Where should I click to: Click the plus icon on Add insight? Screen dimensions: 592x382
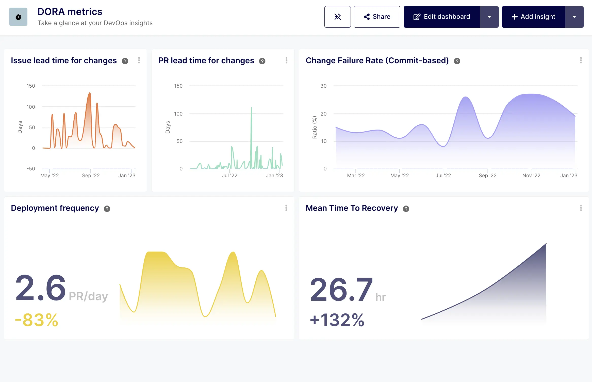click(x=515, y=17)
